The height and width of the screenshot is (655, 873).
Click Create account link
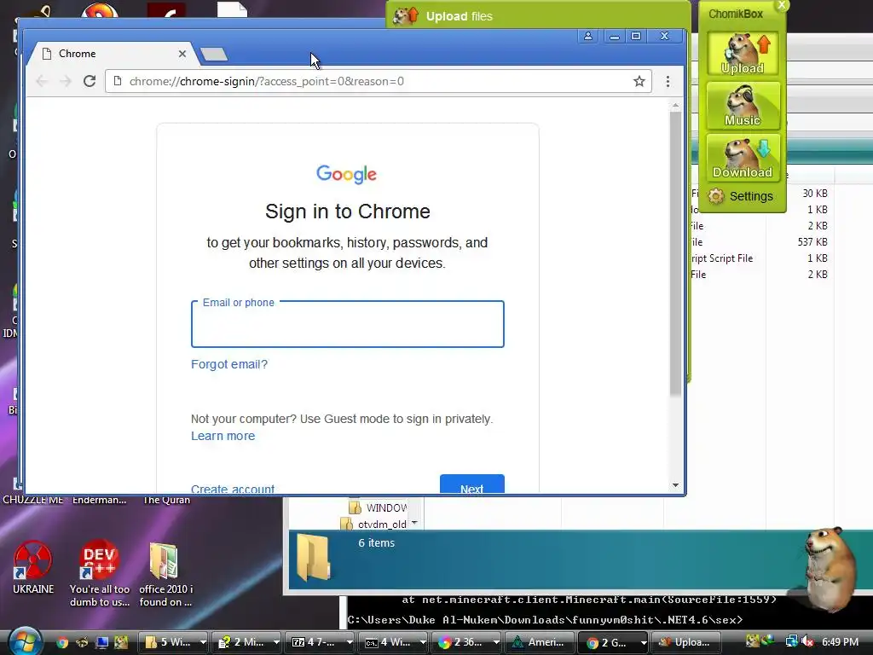coord(233,489)
